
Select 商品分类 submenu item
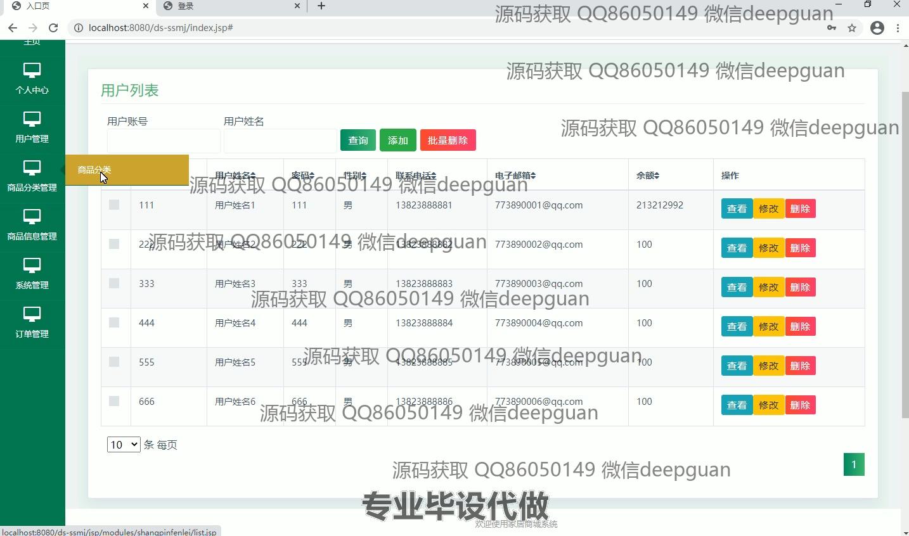coord(127,170)
